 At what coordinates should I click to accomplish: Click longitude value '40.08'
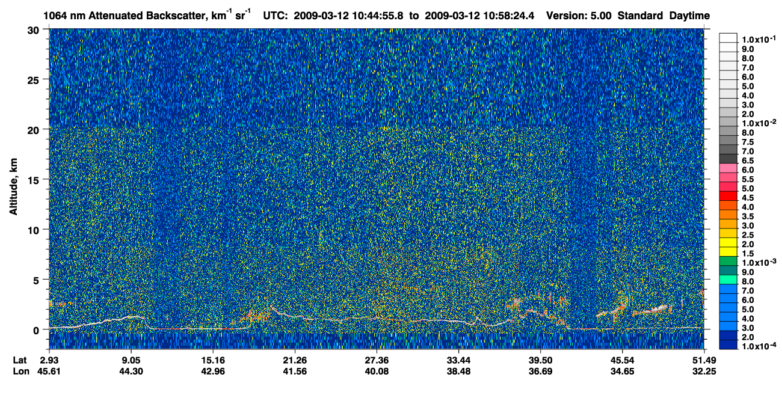click(x=376, y=371)
